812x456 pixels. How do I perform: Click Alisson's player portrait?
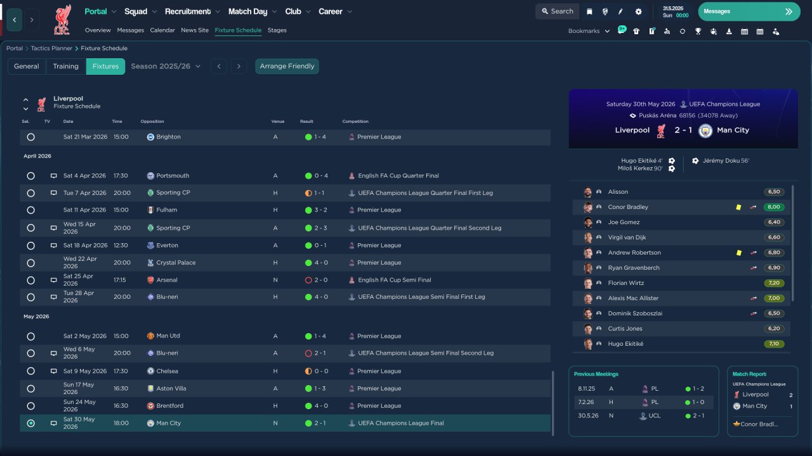pyautogui.click(x=588, y=192)
